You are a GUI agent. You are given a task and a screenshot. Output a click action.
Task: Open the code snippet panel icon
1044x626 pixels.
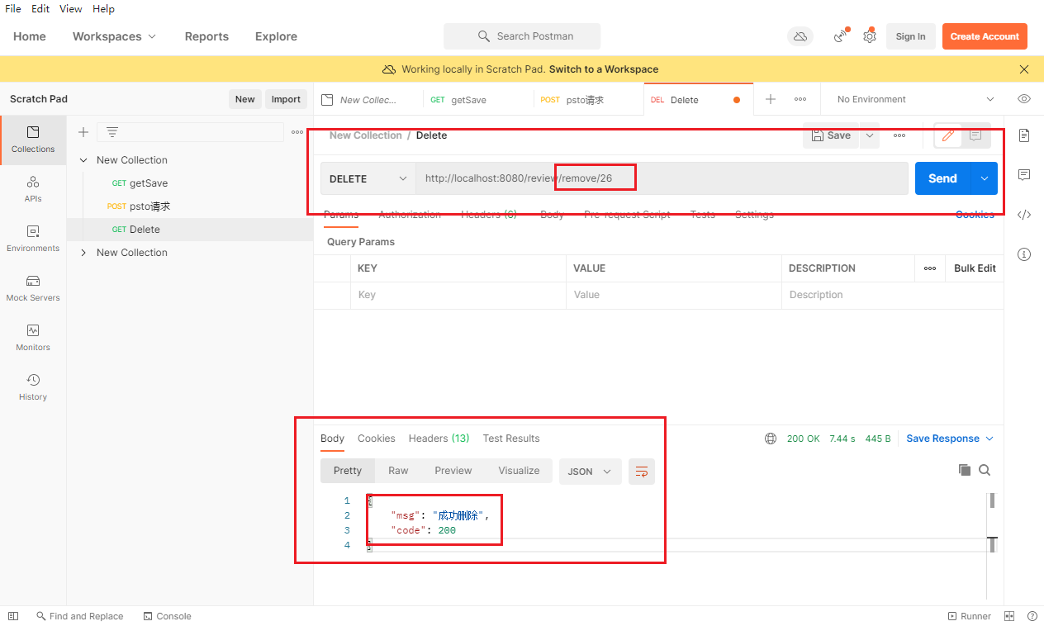1024,215
